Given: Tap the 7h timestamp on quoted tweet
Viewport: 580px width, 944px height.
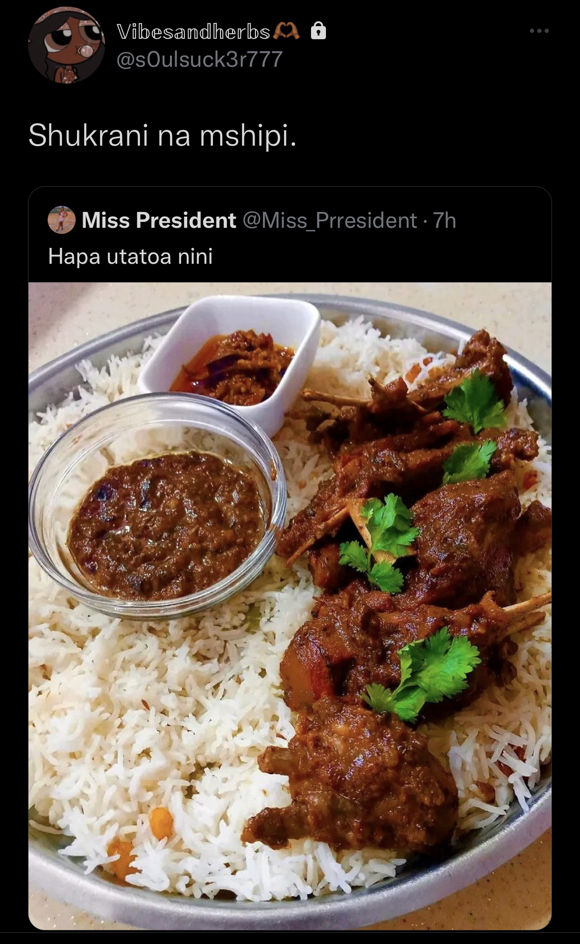Looking at the screenshot, I should (x=445, y=220).
